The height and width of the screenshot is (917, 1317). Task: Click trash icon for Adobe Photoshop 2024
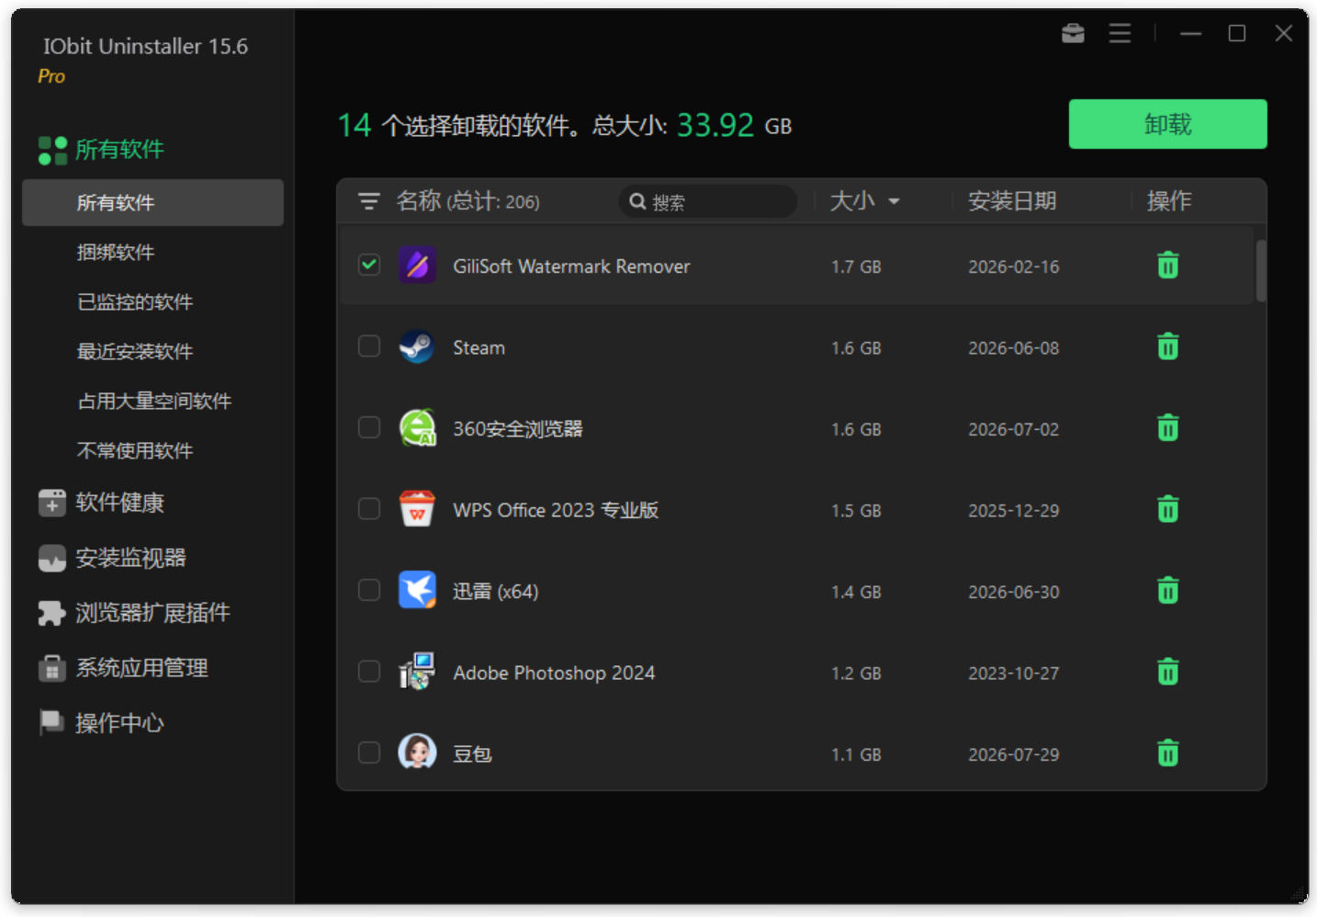1167,672
